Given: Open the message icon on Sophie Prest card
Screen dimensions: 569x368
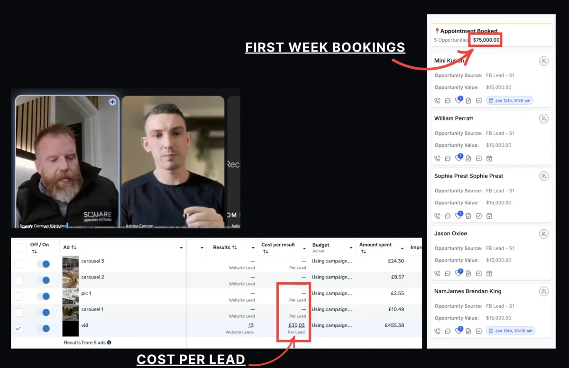Looking at the screenshot, I should coord(448,216).
